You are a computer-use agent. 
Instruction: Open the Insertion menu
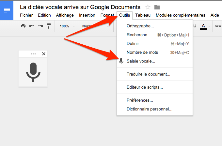pyautogui.click(x=87, y=15)
